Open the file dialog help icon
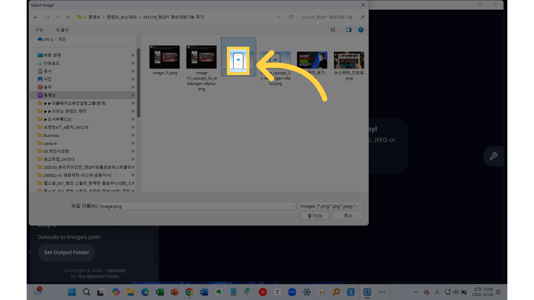The height and width of the screenshot is (300, 534). click(x=361, y=30)
